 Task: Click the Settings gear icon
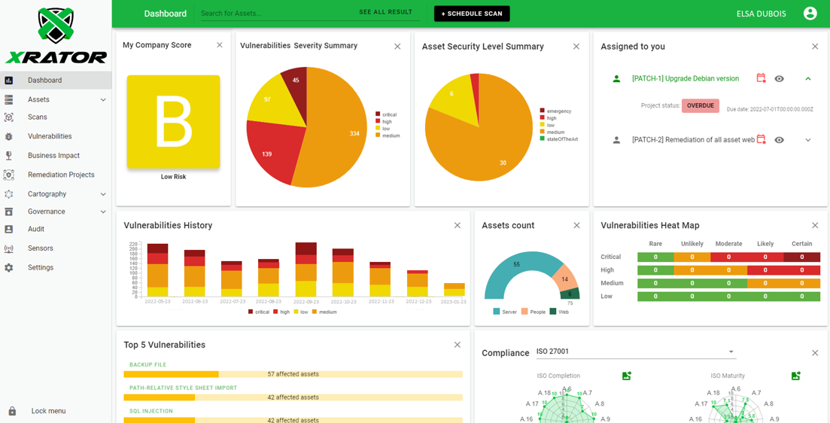tap(8, 267)
